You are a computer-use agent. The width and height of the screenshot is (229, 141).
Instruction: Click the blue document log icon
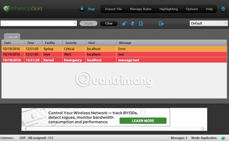141,23
